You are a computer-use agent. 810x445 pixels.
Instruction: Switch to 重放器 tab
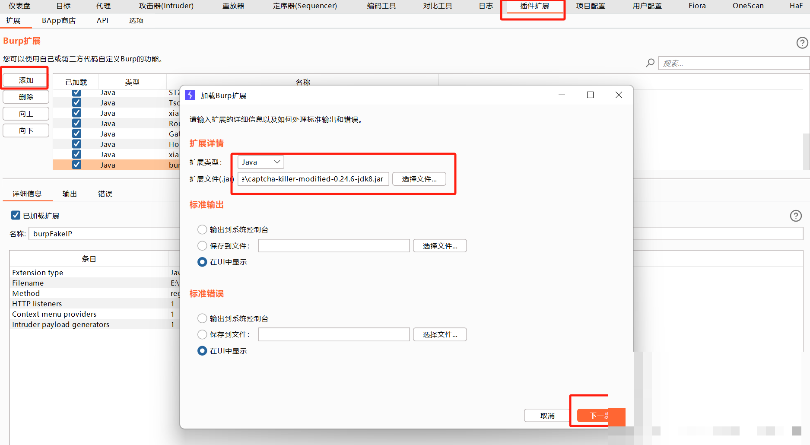tap(233, 6)
